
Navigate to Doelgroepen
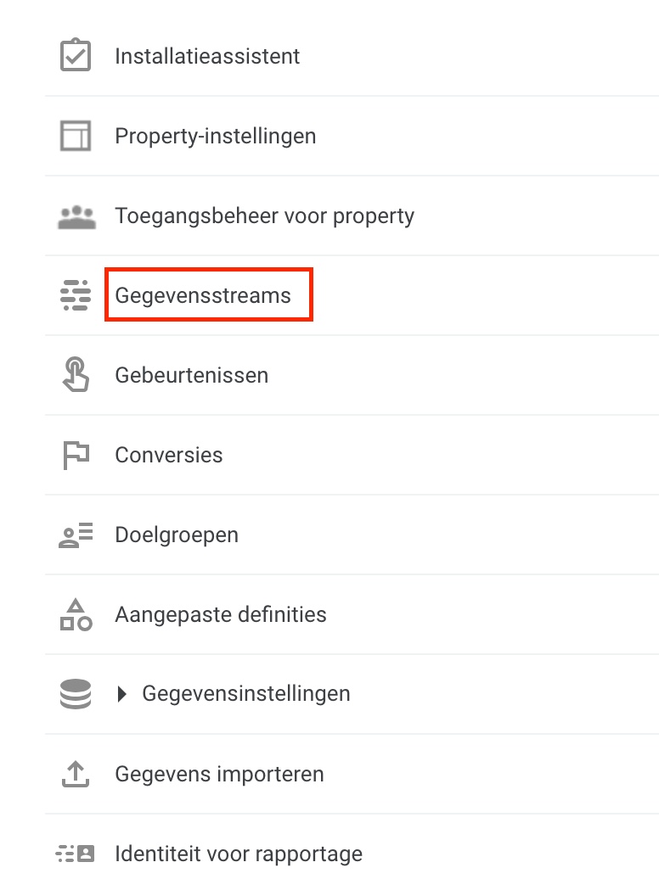[x=177, y=534]
